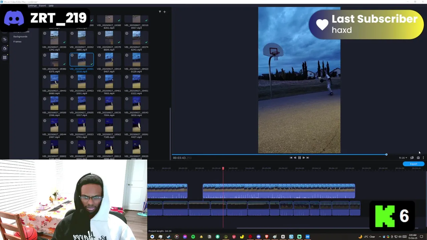This screenshot has height=240, width=427.
Task: Open the preview three-dot options menu
Action: coord(423,158)
